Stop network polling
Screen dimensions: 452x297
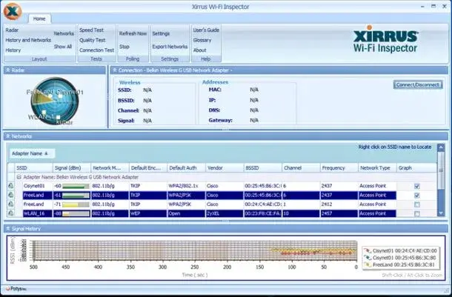pyautogui.click(x=124, y=47)
